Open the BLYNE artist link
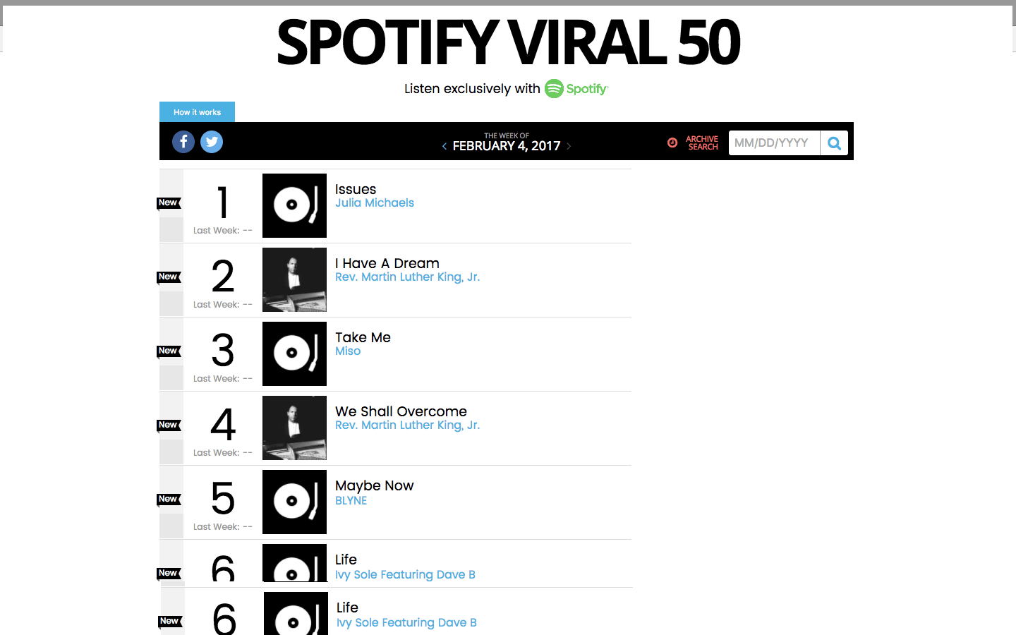The height and width of the screenshot is (635, 1016). 351,500
